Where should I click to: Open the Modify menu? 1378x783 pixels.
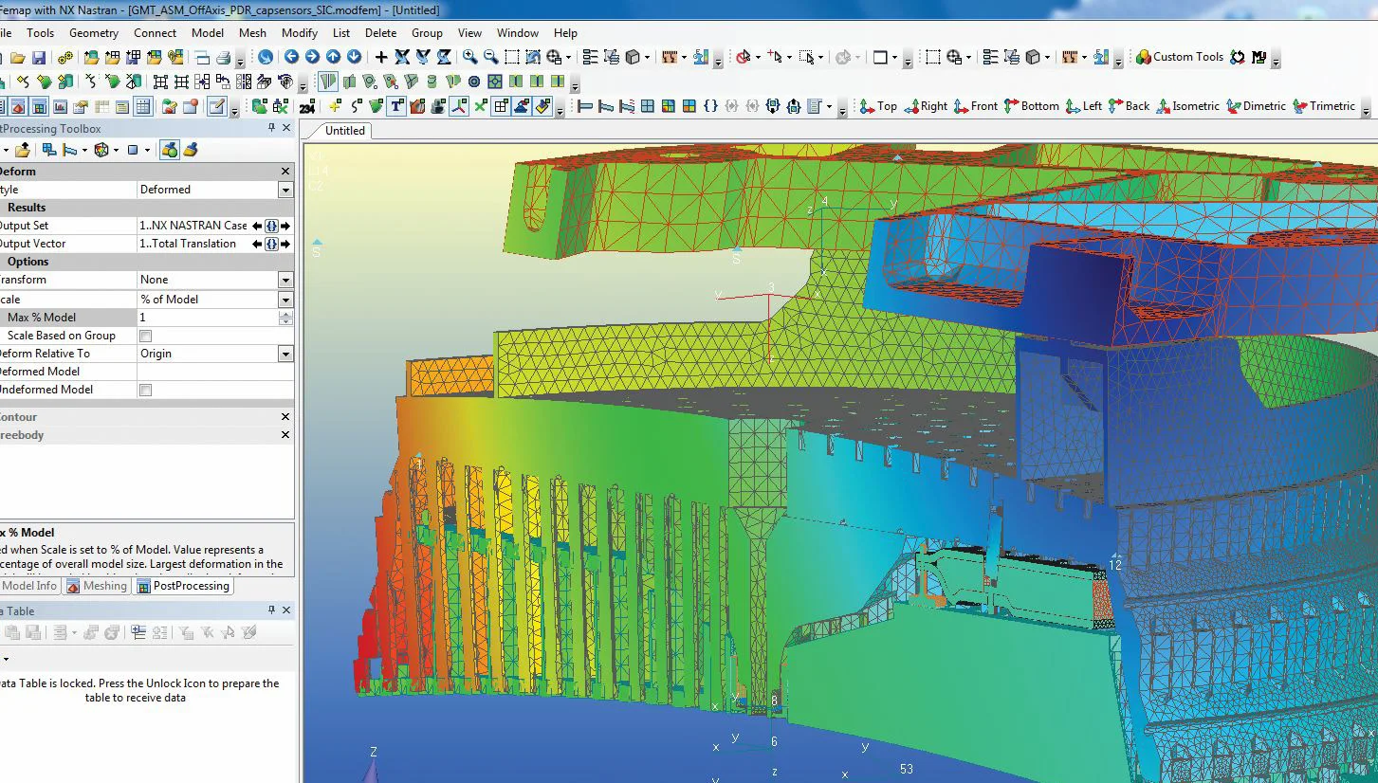[300, 32]
